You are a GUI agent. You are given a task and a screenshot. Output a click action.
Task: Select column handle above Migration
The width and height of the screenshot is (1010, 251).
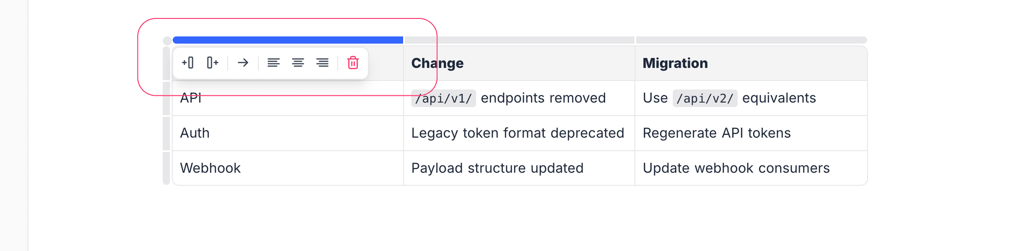pyautogui.click(x=751, y=40)
